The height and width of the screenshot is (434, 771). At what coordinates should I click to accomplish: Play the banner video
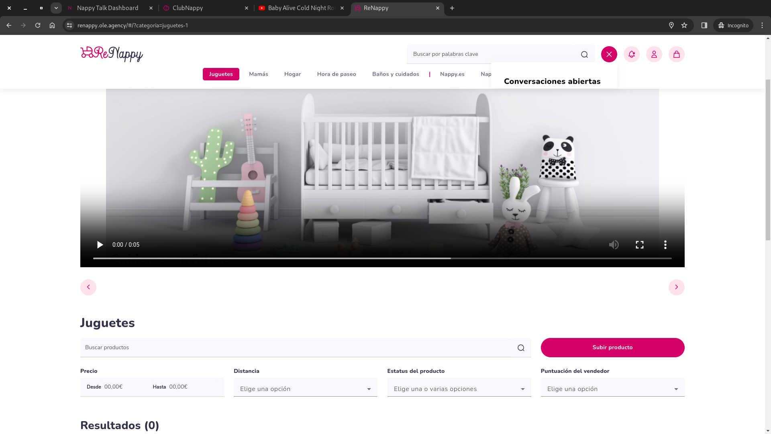click(100, 245)
